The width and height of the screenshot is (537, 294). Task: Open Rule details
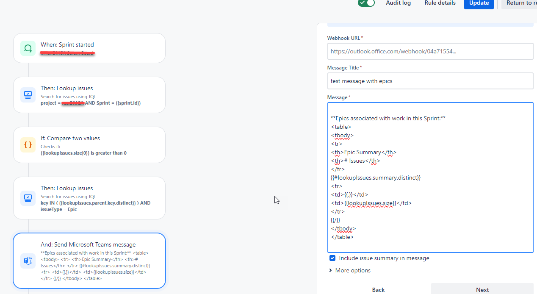(x=440, y=3)
